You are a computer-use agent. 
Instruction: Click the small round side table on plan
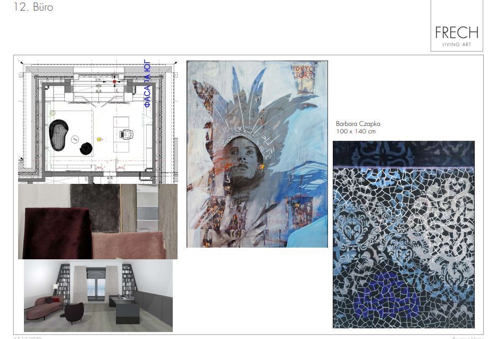tap(75, 139)
